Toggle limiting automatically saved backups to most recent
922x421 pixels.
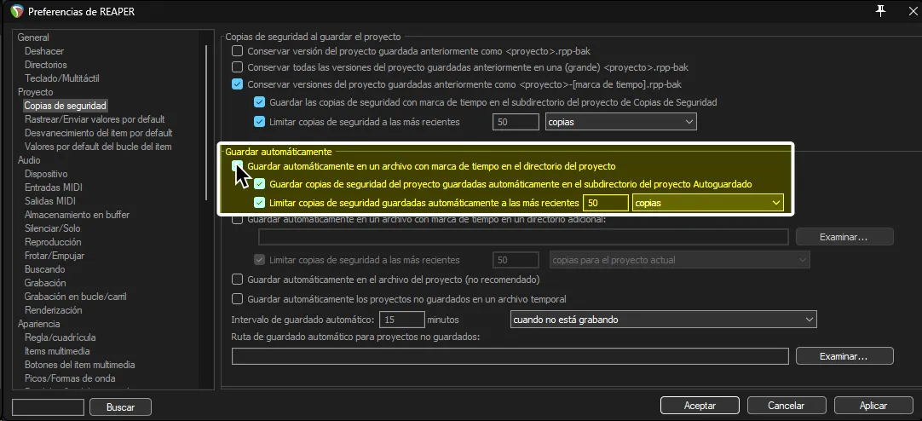click(259, 202)
